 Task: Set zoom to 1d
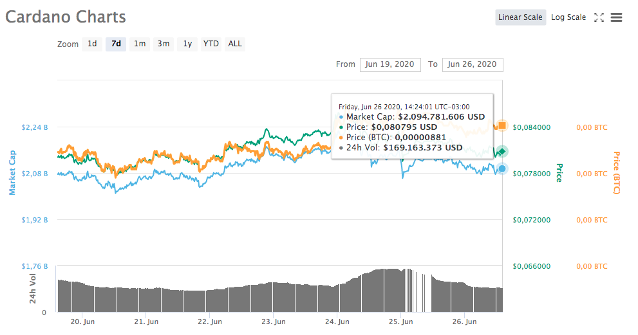point(92,44)
